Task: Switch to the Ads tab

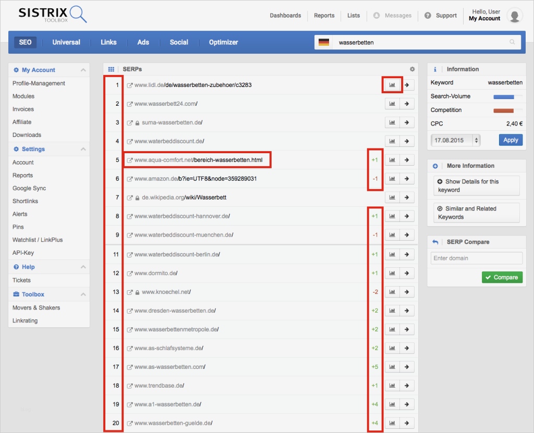Action: [143, 42]
